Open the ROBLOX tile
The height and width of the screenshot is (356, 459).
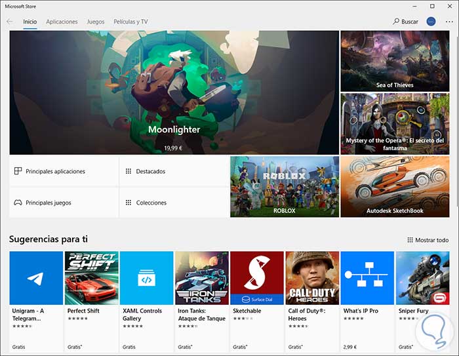(285, 187)
